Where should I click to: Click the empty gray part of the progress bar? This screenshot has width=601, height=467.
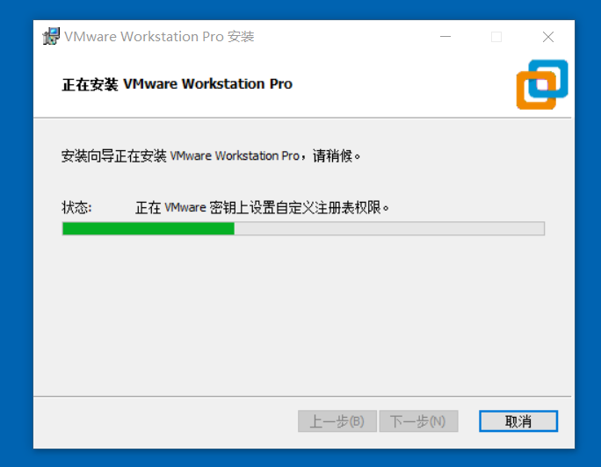click(389, 228)
